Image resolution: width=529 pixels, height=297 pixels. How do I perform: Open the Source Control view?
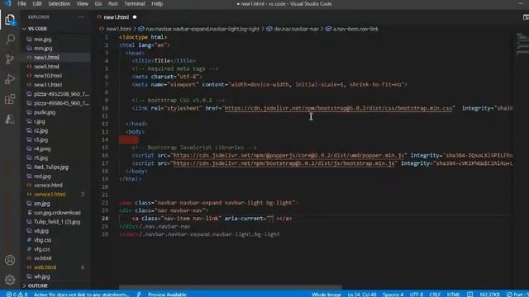(10, 59)
